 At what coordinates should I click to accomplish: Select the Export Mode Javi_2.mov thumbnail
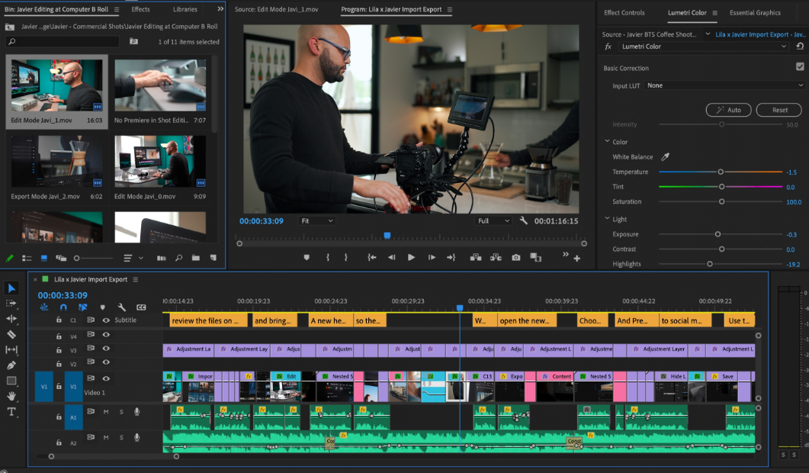[57, 162]
